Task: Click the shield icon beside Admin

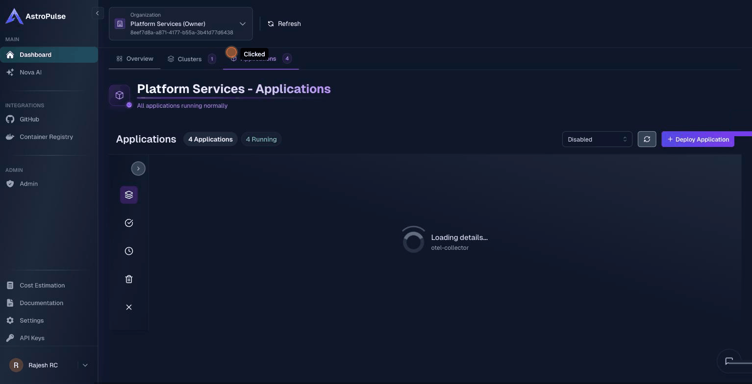Action: click(x=10, y=184)
